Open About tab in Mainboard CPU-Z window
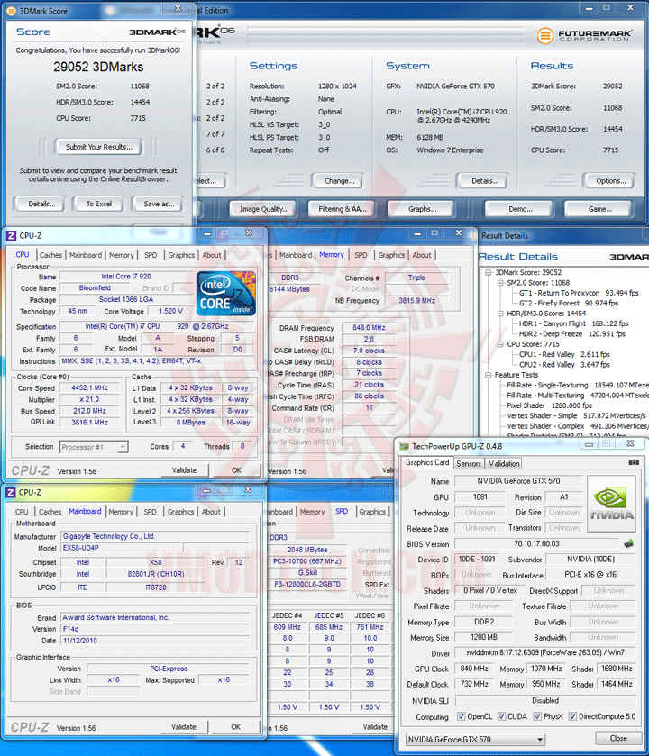The width and height of the screenshot is (649, 756). tap(211, 512)
